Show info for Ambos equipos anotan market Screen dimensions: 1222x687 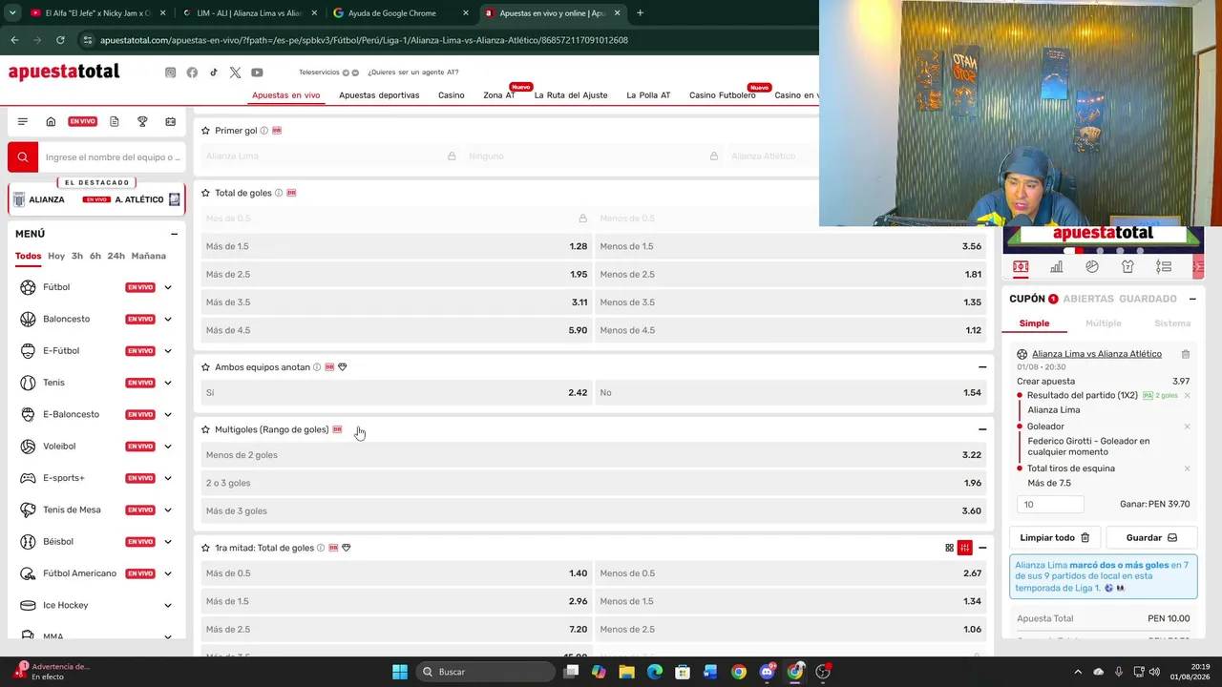pos(317,367)
